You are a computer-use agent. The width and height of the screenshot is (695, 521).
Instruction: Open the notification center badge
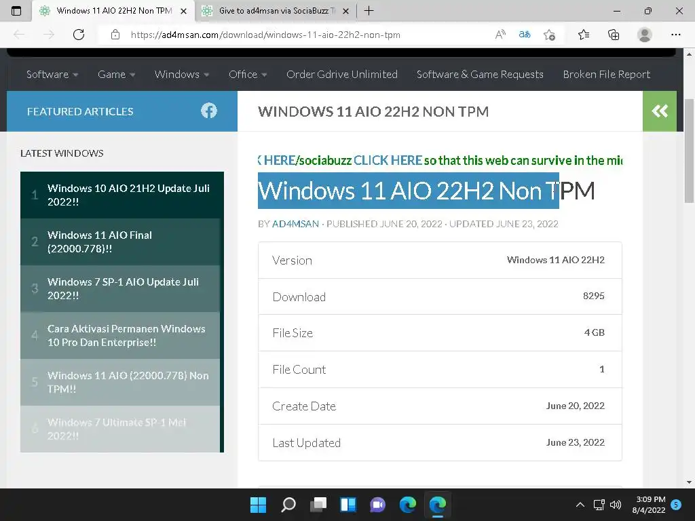point(676,504)
